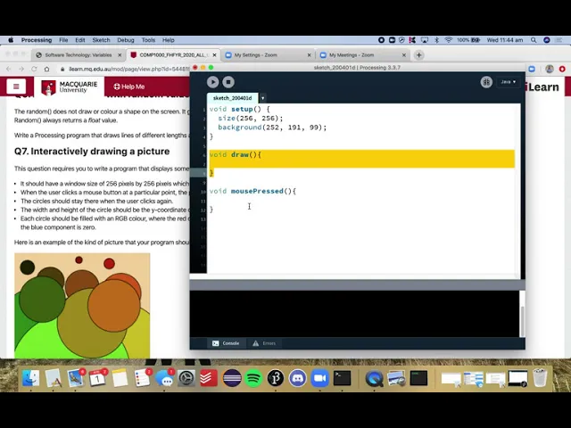Open the iLearn hamburger menu button
The height and width of the screenshot is (428, 571).
16,86
